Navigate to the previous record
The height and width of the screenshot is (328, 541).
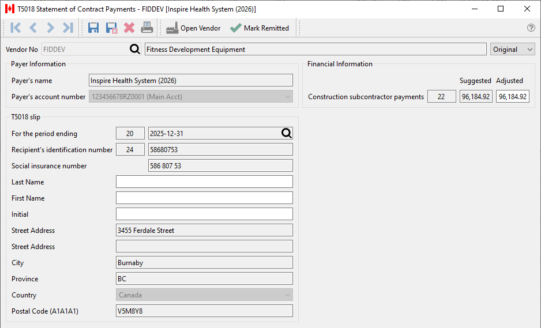coord(33,28)
